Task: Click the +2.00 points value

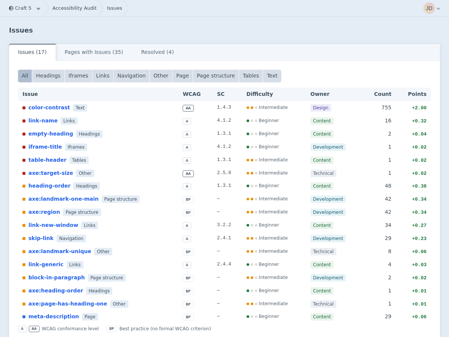Action: [419, 108]
